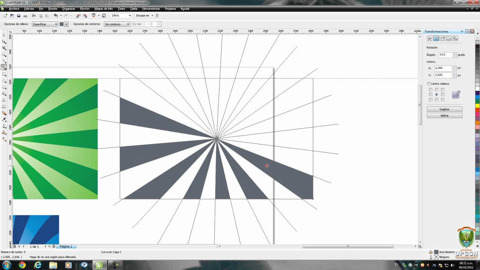Switch to Position tab in Transformaciones
The height and width of the screenshot is (270, 480).
[430, 38]
